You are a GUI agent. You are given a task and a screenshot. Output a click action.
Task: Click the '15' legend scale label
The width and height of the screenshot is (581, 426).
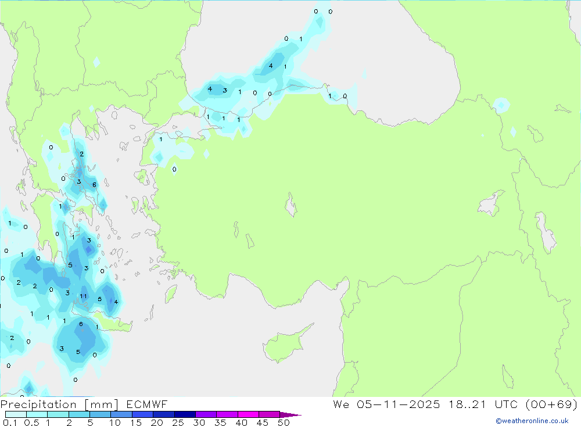136,423
